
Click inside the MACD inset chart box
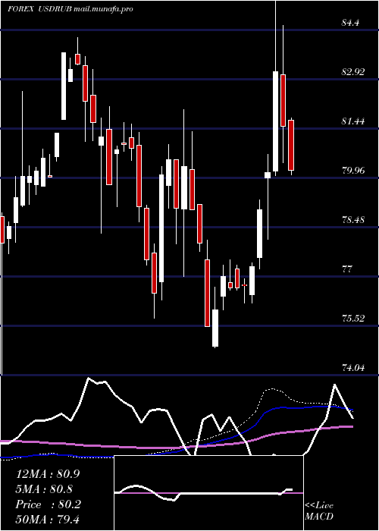(208, 493)
